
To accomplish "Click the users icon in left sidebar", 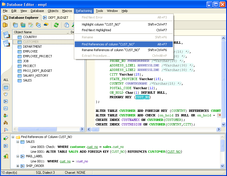I will tap(6, 116).
